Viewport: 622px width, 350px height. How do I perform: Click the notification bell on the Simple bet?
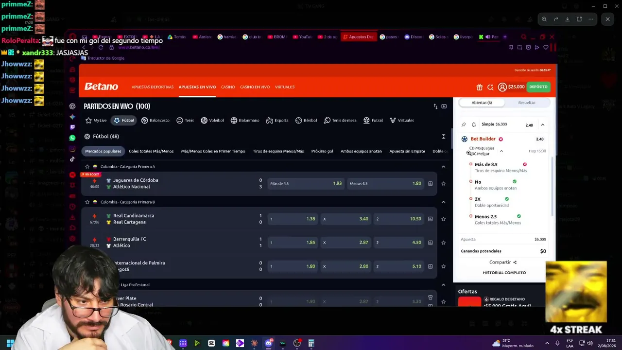click(474, 125)
